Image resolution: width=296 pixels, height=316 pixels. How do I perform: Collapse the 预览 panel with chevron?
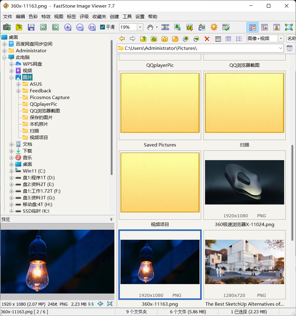click(x=111, y=219)
